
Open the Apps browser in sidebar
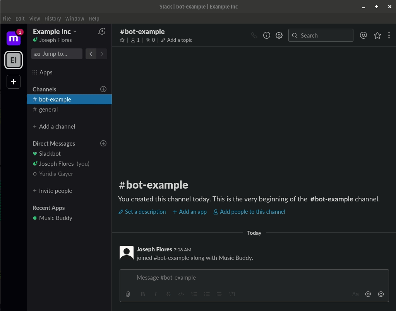click(43, 72)
